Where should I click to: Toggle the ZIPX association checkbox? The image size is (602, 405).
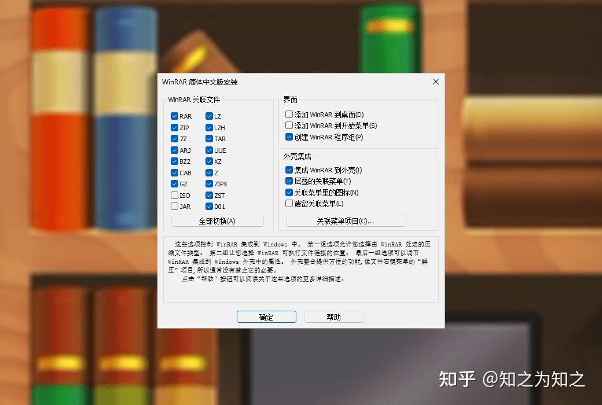(209, 184)
